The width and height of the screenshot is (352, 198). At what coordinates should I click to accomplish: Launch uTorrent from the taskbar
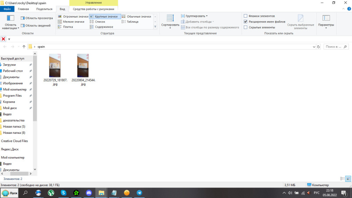[x=51, y=193]
